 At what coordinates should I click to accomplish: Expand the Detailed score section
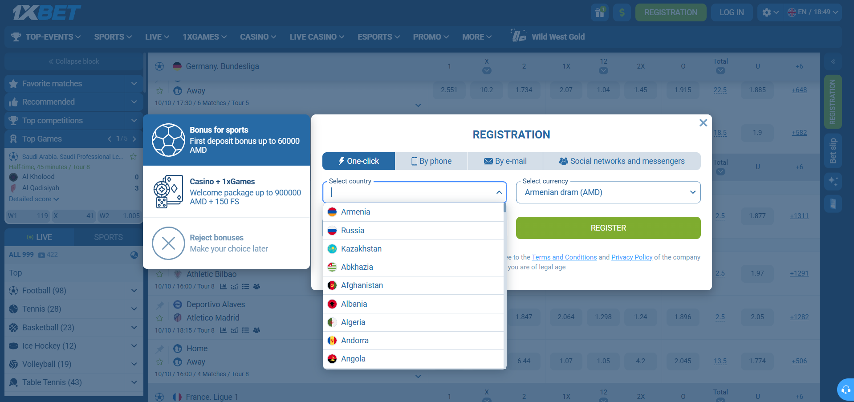(34, 199)
